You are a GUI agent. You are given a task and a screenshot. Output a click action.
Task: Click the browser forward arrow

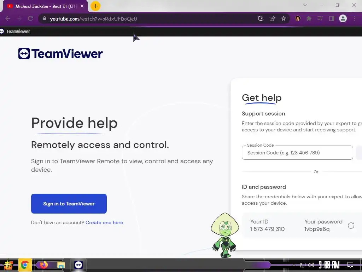[x=19, y=18]
